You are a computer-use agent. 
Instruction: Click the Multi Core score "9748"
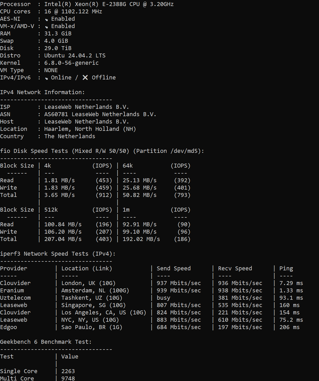click(x=68, y=378)
